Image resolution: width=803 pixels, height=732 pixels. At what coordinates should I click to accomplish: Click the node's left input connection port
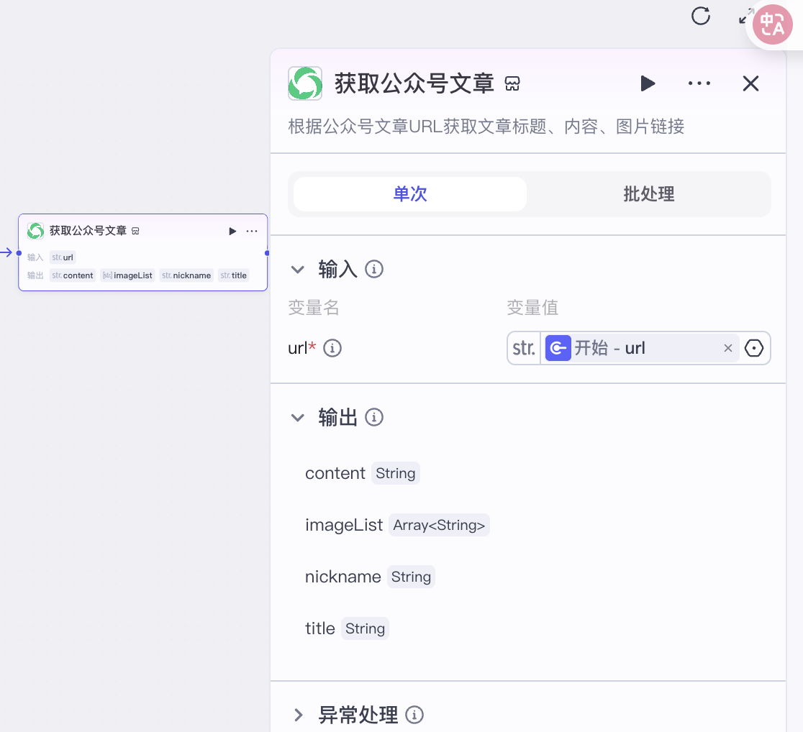[19, 253]
